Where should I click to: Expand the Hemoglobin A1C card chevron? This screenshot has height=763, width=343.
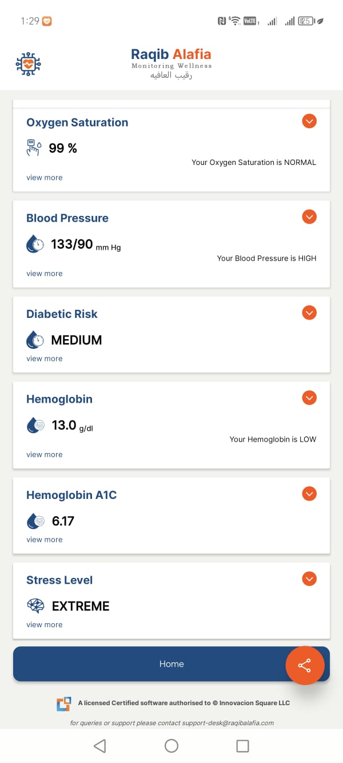(309, 494)
